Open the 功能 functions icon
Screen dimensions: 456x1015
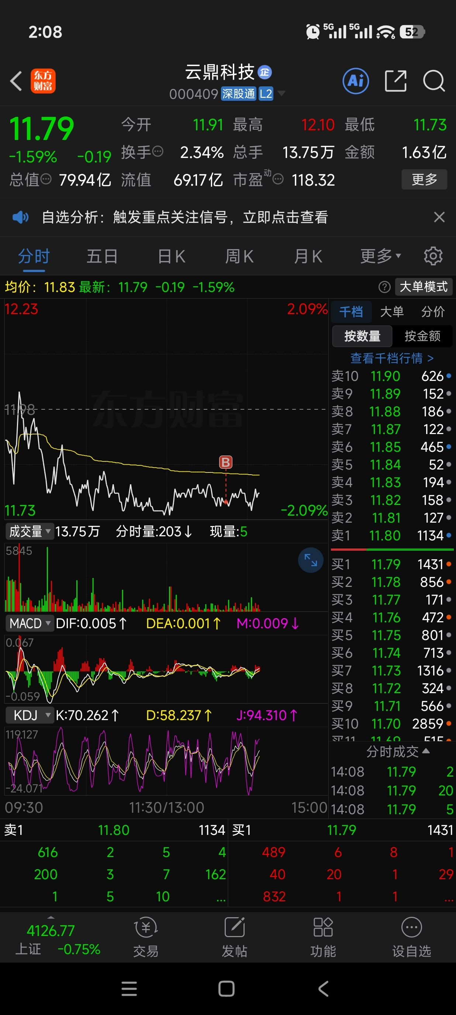coord(323,938)
